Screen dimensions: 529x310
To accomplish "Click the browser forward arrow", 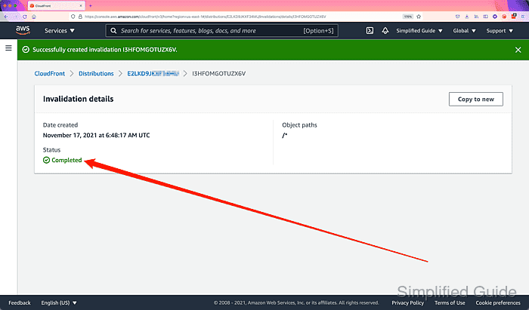I will (15, 17).
